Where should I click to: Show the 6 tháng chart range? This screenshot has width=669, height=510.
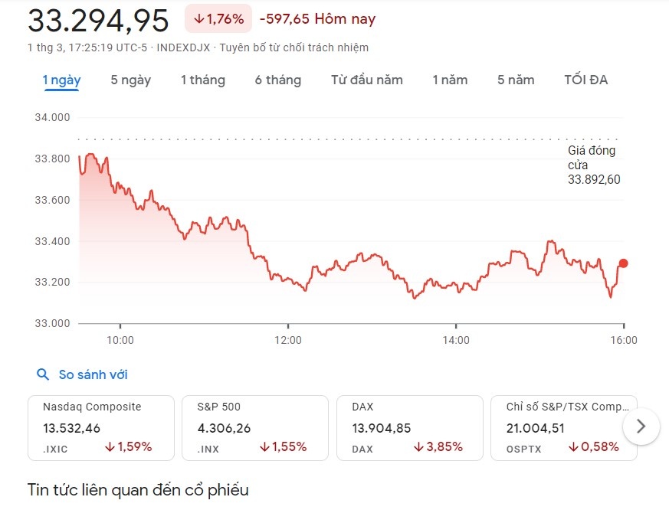click(x=278, y=80)
